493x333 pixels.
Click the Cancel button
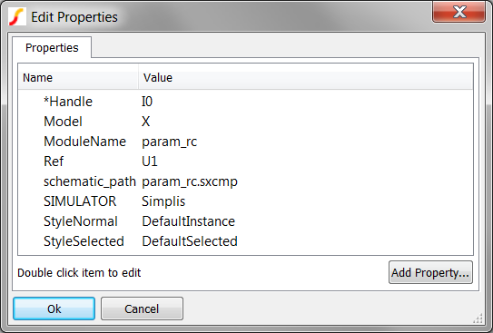(142, 309)
